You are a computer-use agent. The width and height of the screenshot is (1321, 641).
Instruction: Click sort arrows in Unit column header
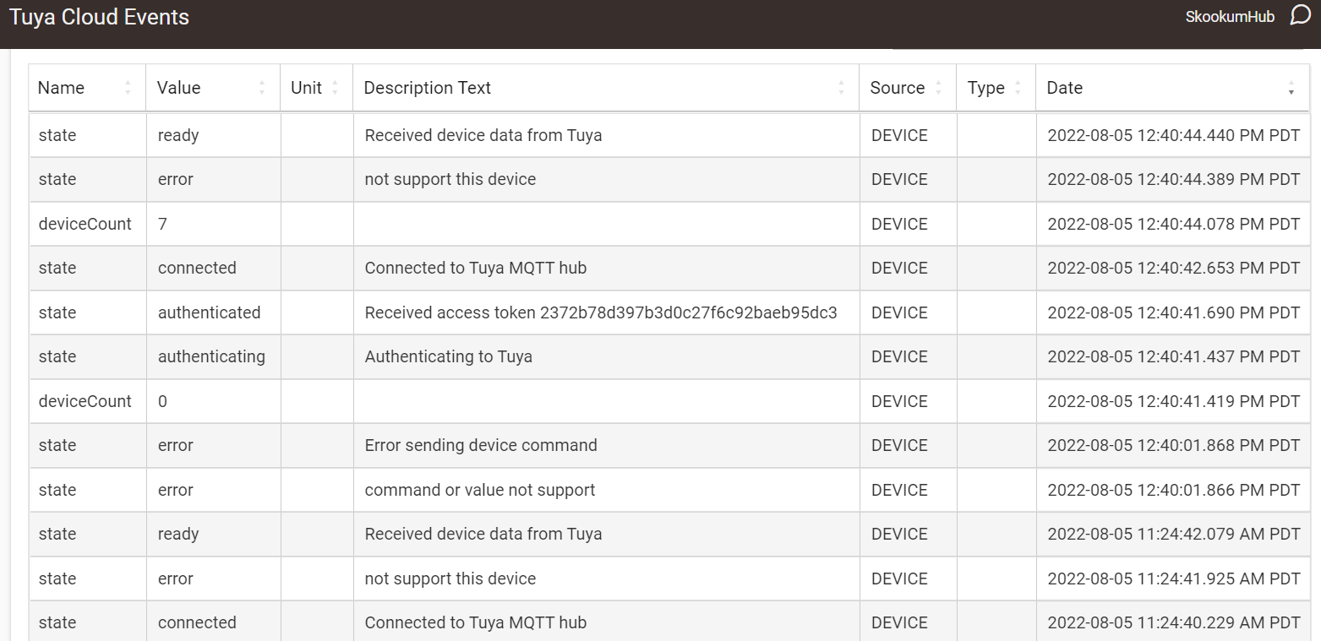tap(335, 88)
